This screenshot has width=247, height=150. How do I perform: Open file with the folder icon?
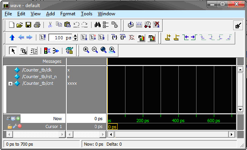tap(20, 25)
